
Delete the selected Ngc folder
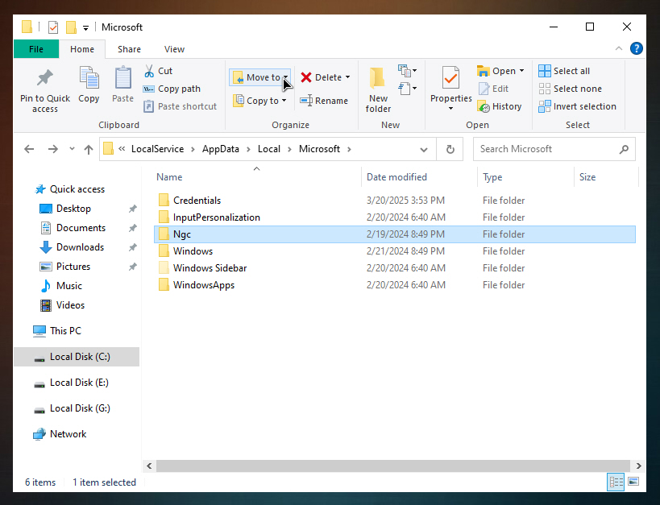click(322, 77)
